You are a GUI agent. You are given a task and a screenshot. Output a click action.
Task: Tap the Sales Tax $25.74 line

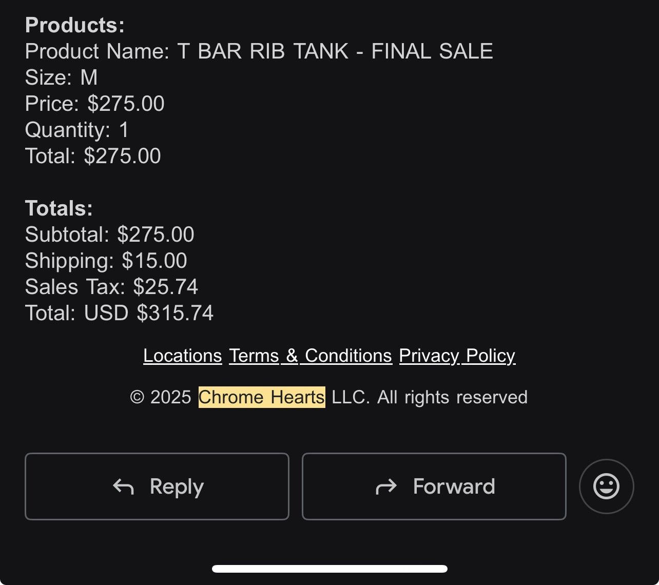coord(111,287)
